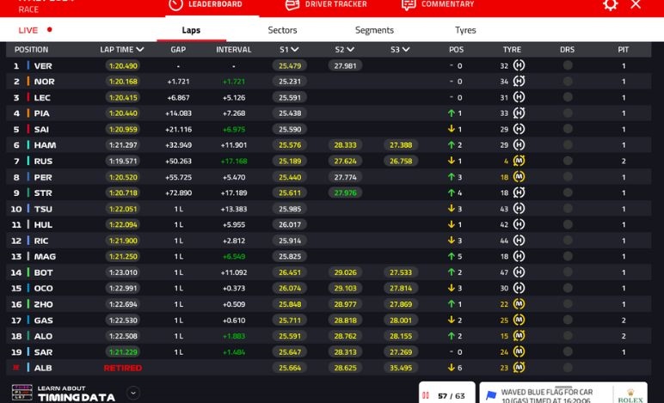
Task: Expand the Learn About Timing Data chevron
Action: 132,393
